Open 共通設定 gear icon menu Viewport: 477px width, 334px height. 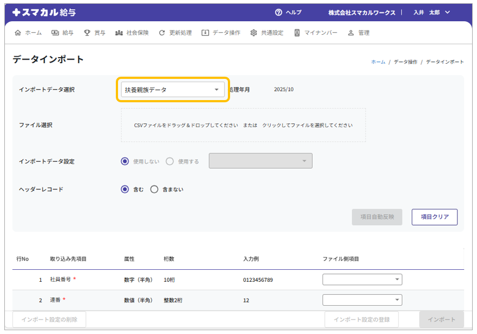(x=253, y=33)
